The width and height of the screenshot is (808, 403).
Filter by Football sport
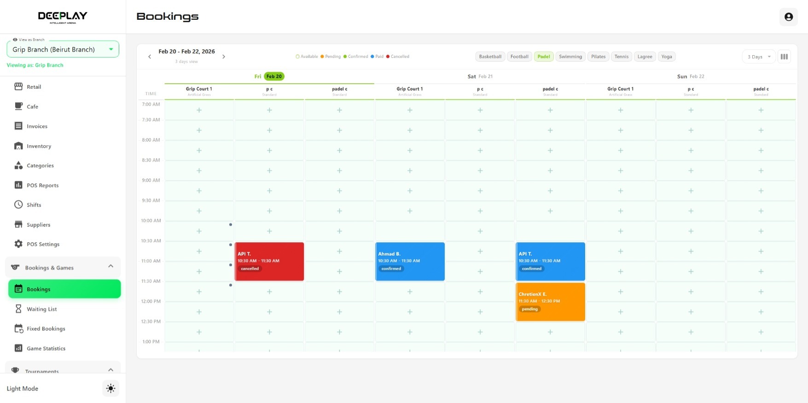click(519, 57)
